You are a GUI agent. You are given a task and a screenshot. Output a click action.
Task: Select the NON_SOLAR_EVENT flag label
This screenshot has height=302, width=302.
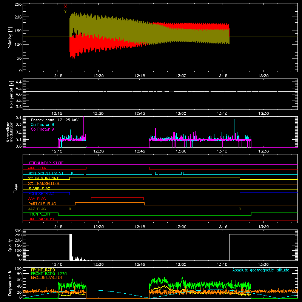(46, 173)
